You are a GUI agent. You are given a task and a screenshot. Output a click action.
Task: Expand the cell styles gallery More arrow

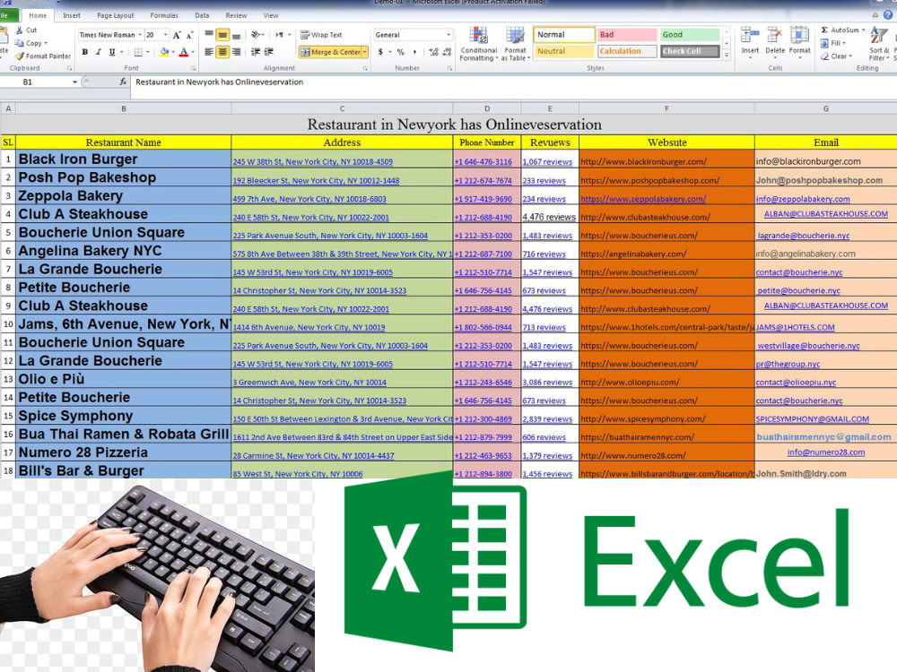(727, 56)
